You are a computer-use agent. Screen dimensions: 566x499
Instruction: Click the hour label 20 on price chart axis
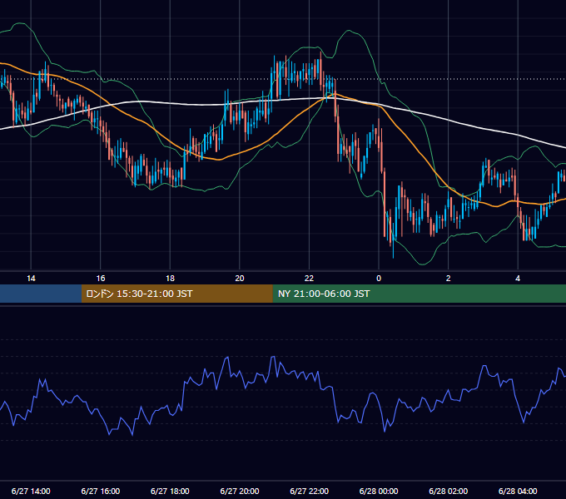point(240,279)
